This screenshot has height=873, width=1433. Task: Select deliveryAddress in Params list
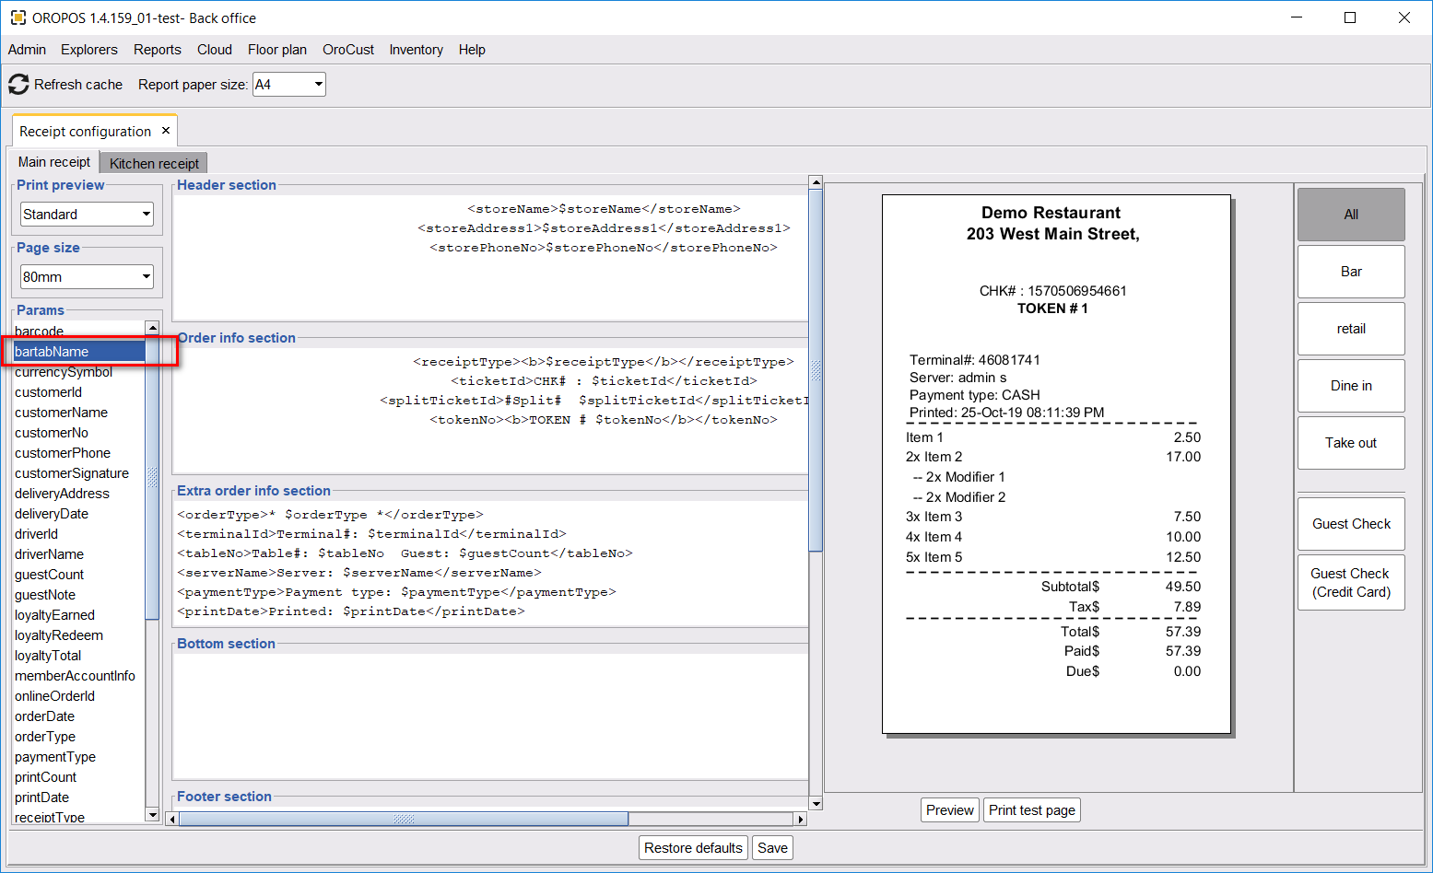click(78, 494)
